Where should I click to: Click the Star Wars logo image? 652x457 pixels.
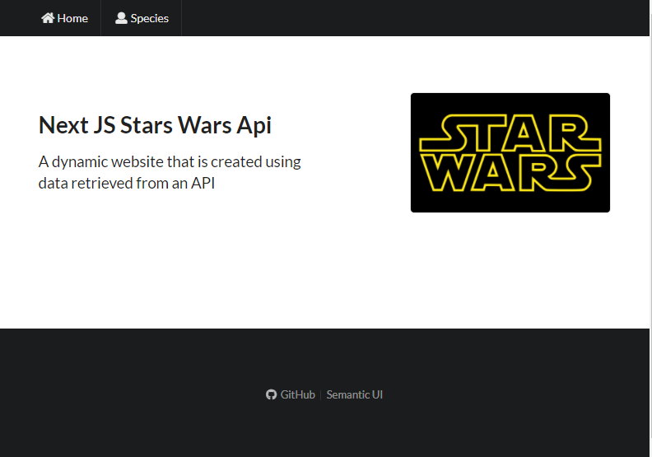click(510, 152)
